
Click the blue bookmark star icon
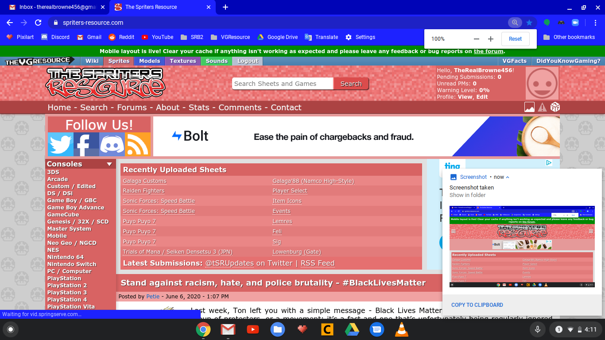pos(529,23)
